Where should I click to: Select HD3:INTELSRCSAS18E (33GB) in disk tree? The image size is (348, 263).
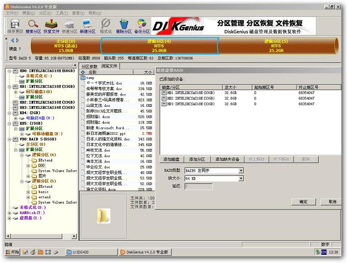pos(47,107)
